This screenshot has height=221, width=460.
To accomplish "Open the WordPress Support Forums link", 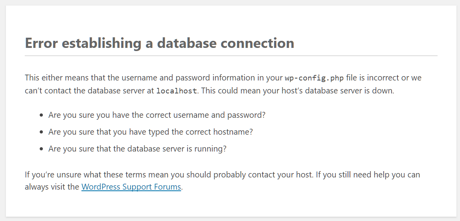I will pyautogui.click(x=131, y=187).
